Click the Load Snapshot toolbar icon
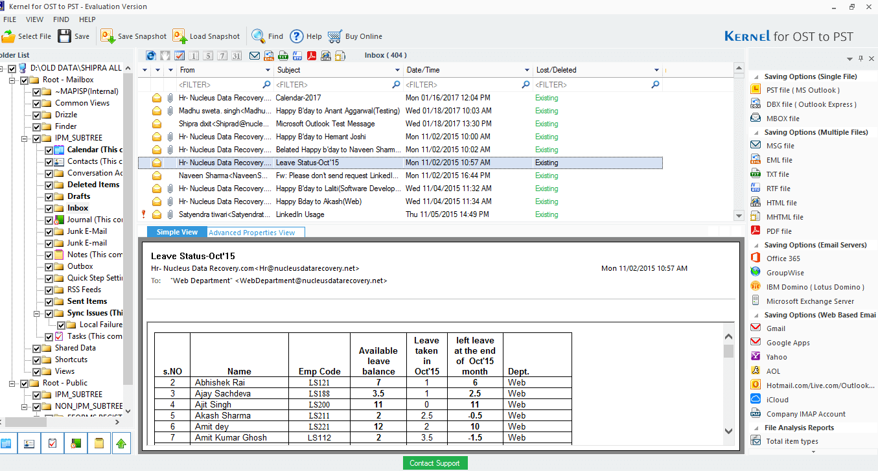This screenshot has height=471, width=878. click(179, 36)
